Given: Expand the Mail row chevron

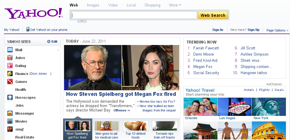Looking at the screenshot, I should coord(58,50).
